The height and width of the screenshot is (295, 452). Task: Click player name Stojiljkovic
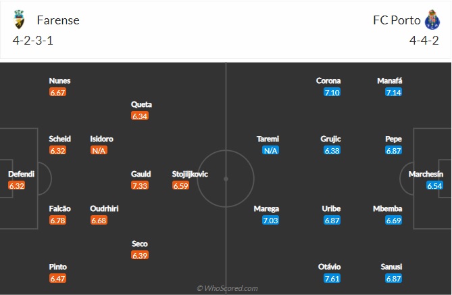coord(190,174)
